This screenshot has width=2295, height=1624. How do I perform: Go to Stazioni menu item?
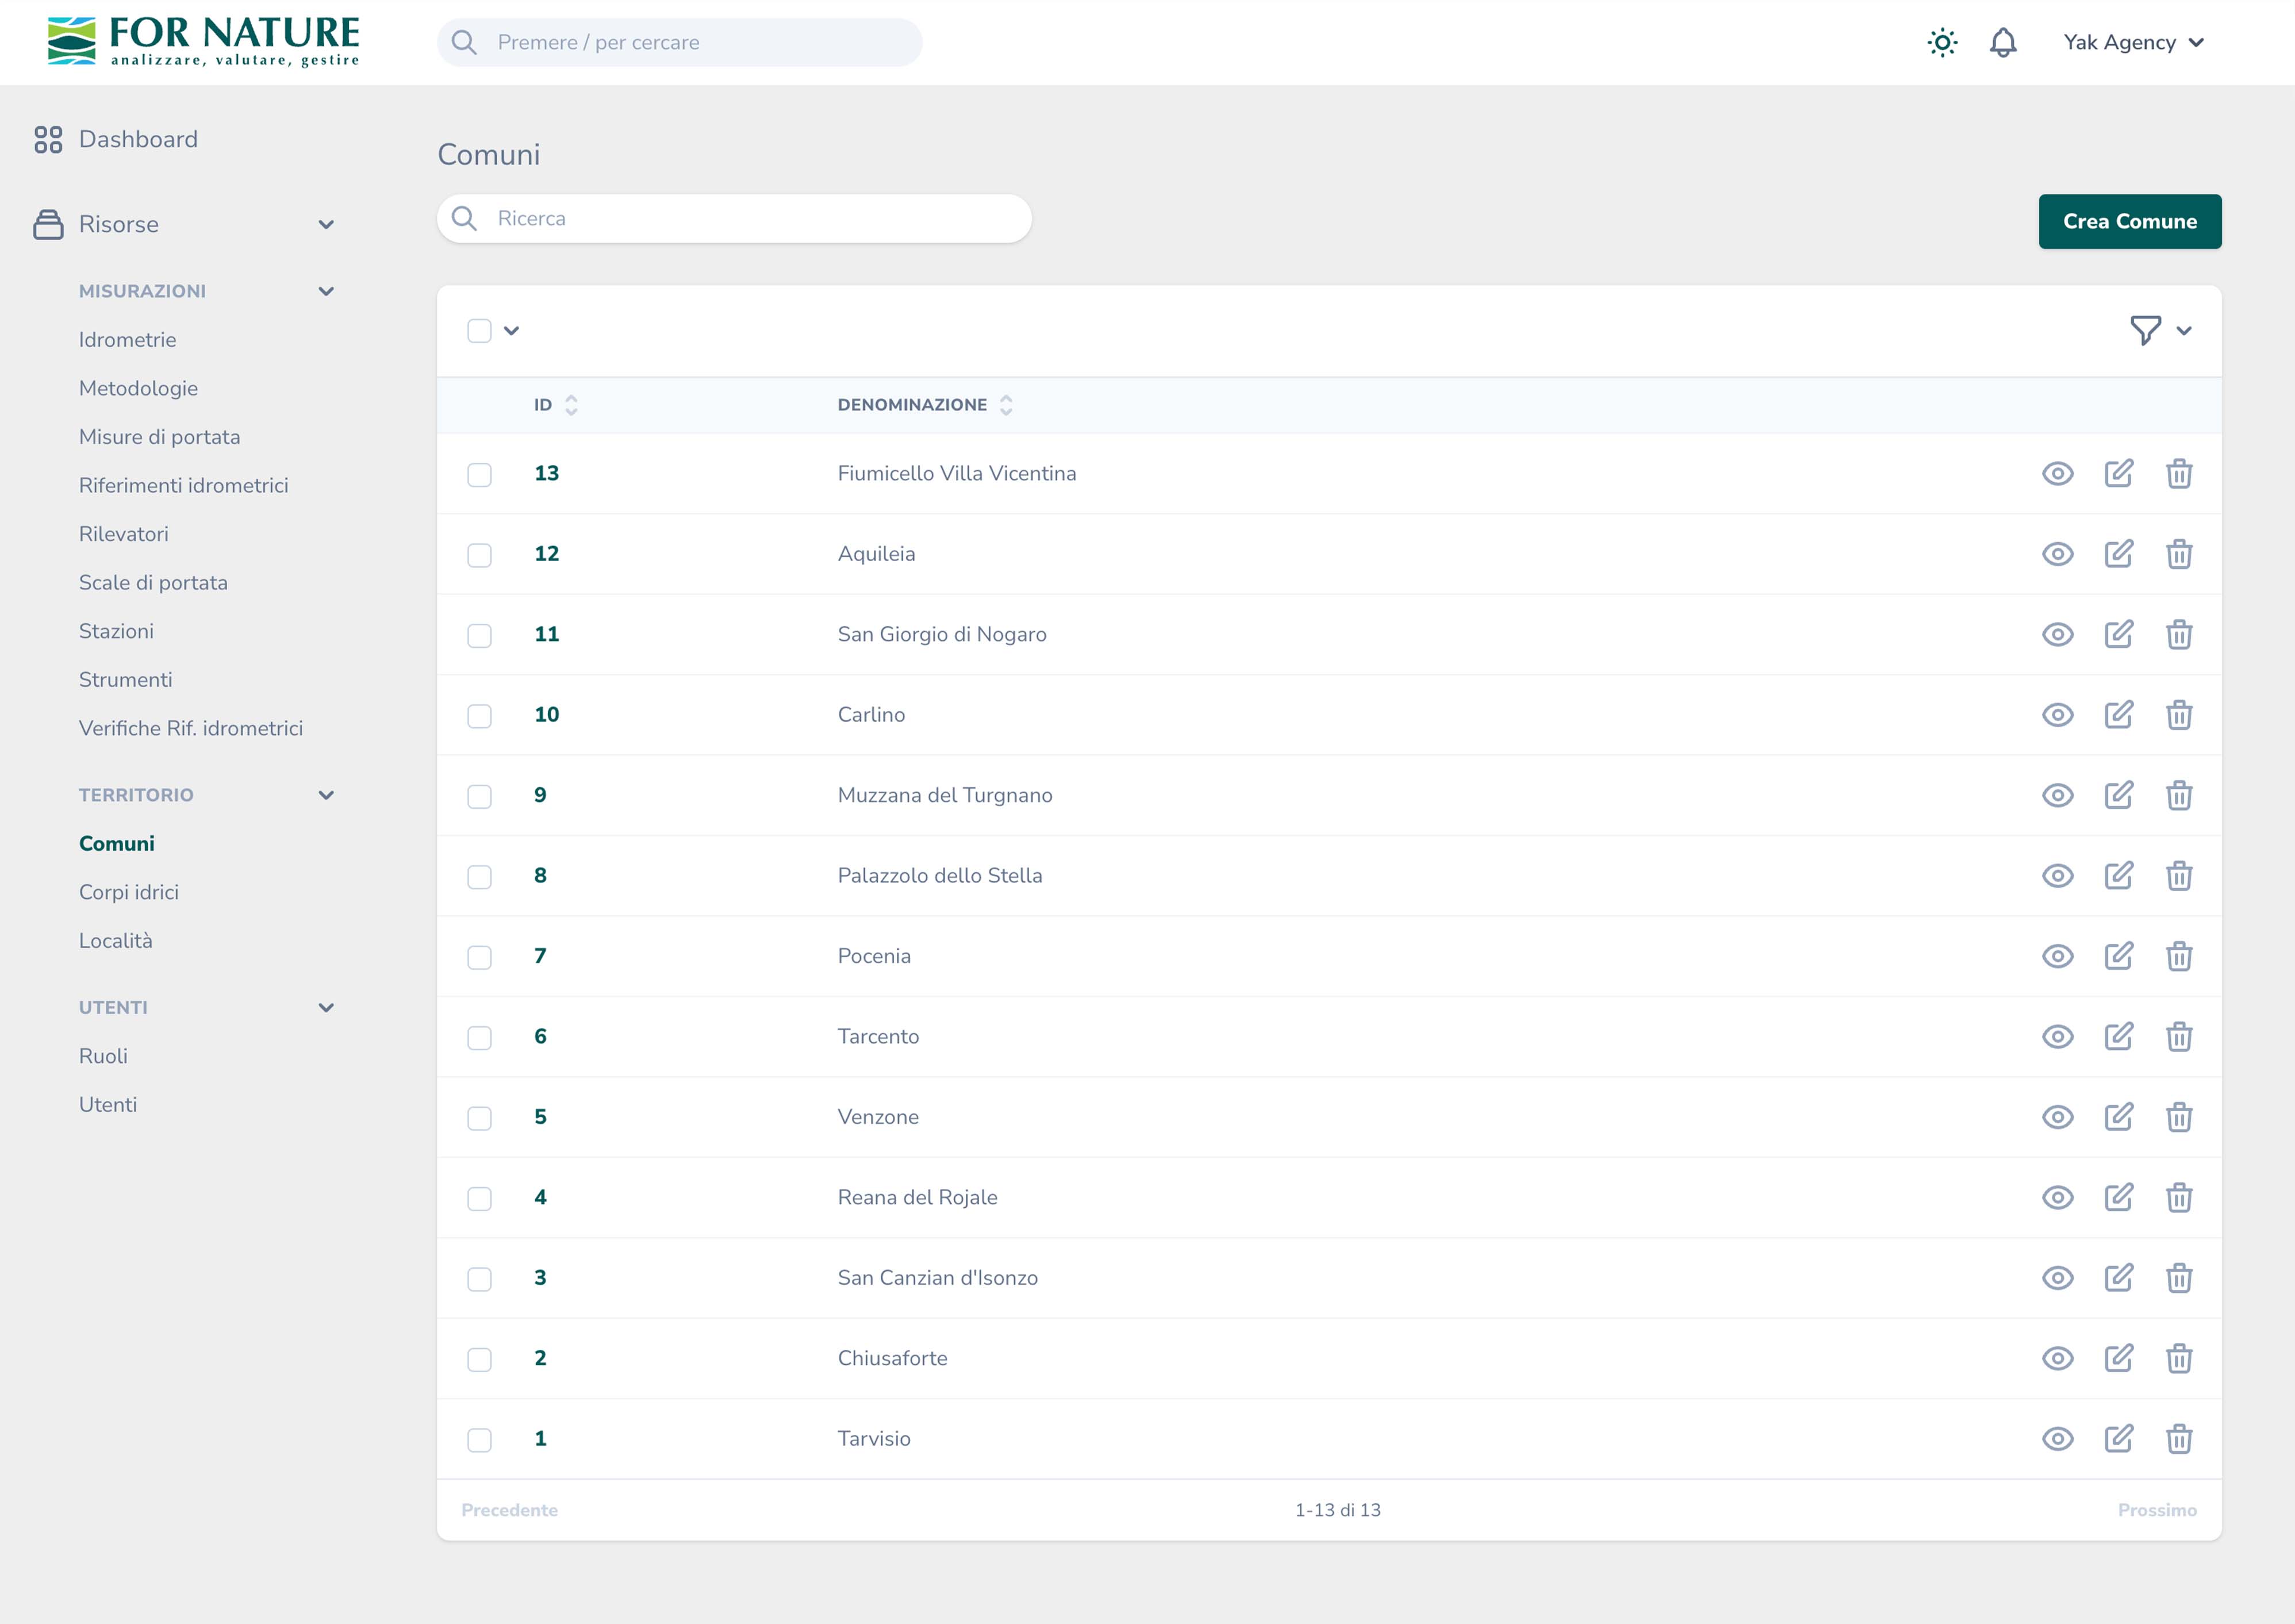click(116, 631)
